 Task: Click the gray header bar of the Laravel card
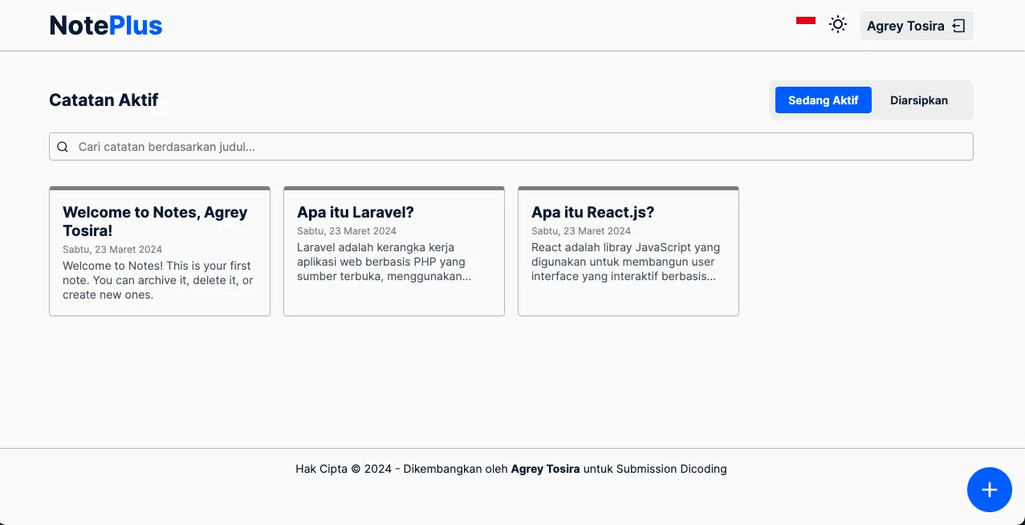coord(393,186)
